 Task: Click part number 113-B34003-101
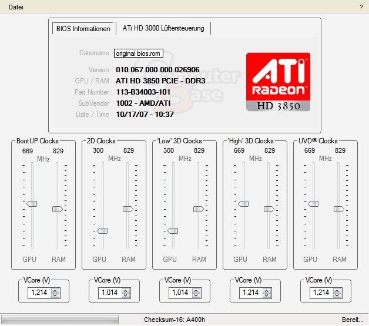[x=143, y=92]
